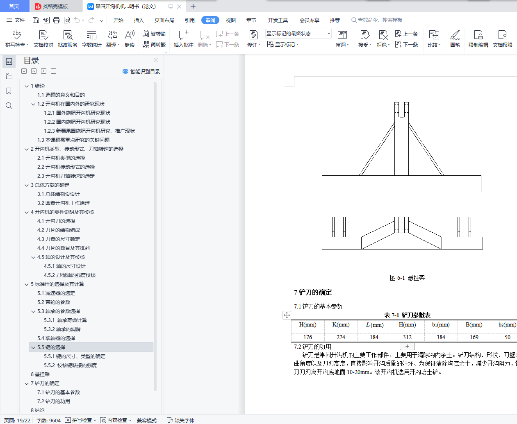Open the 会员专享 ribbon tab
517x424 pixels.
[x=310, y=20]
